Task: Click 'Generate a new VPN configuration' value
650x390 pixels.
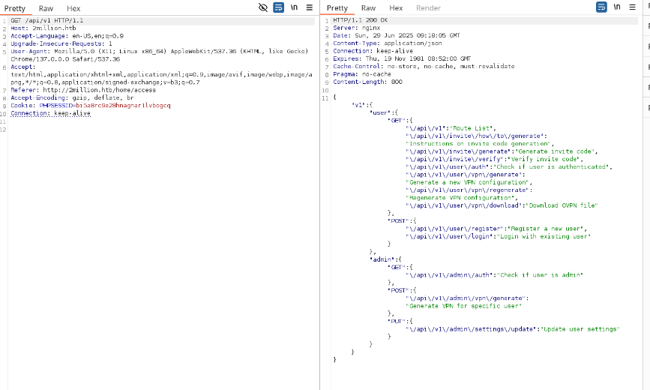Action: [x=468, y=182]
